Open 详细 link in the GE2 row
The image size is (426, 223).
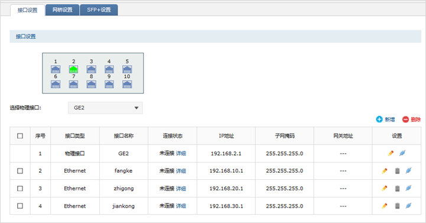(x=181, y=153)
